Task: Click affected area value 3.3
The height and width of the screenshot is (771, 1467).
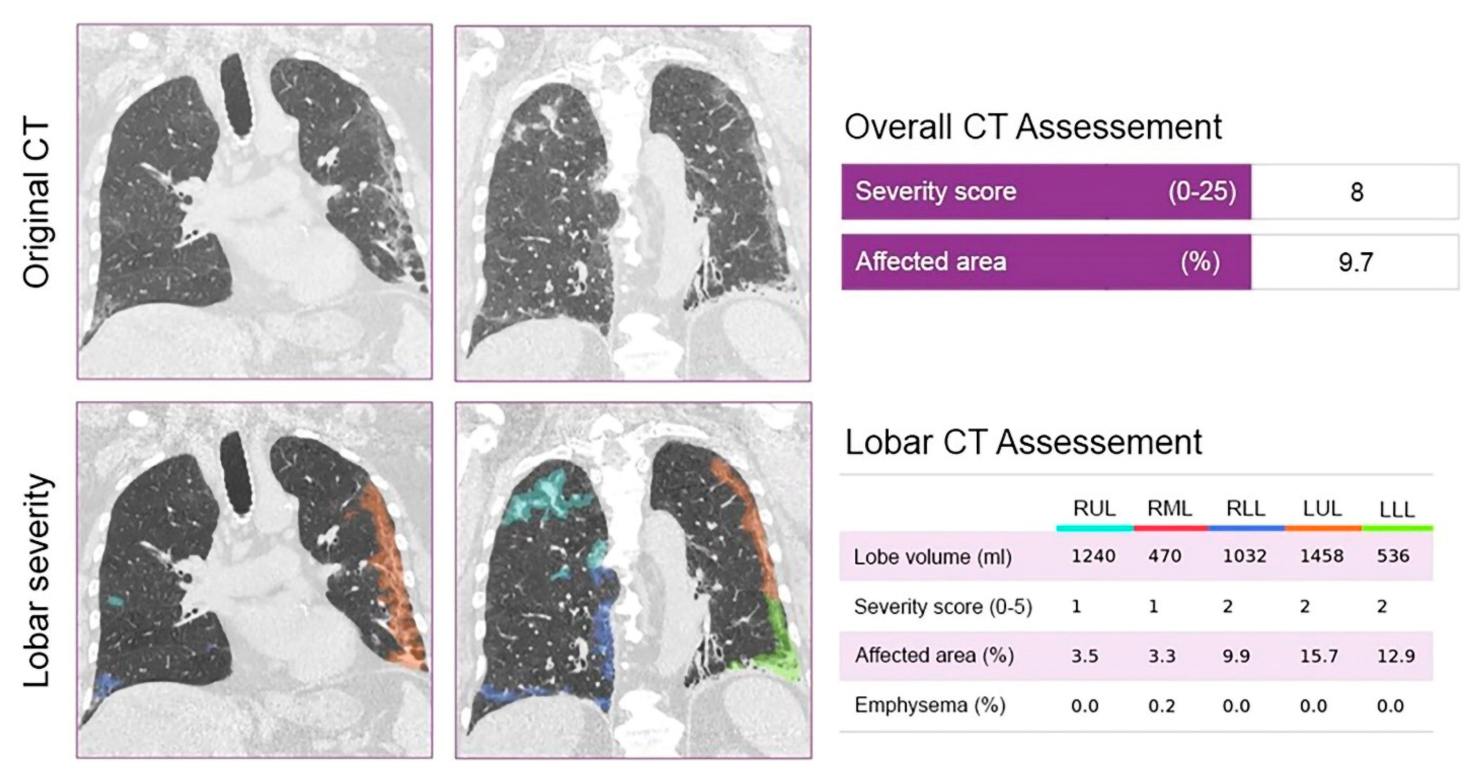Action: pos(1162,656)
